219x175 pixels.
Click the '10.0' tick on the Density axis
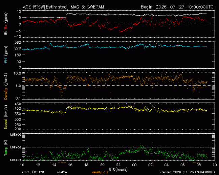click(x=17, y=73)
